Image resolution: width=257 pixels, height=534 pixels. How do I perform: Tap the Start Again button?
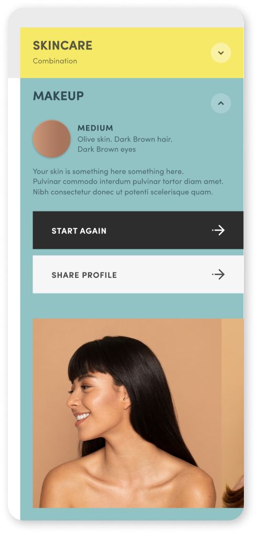click(138, 230)
